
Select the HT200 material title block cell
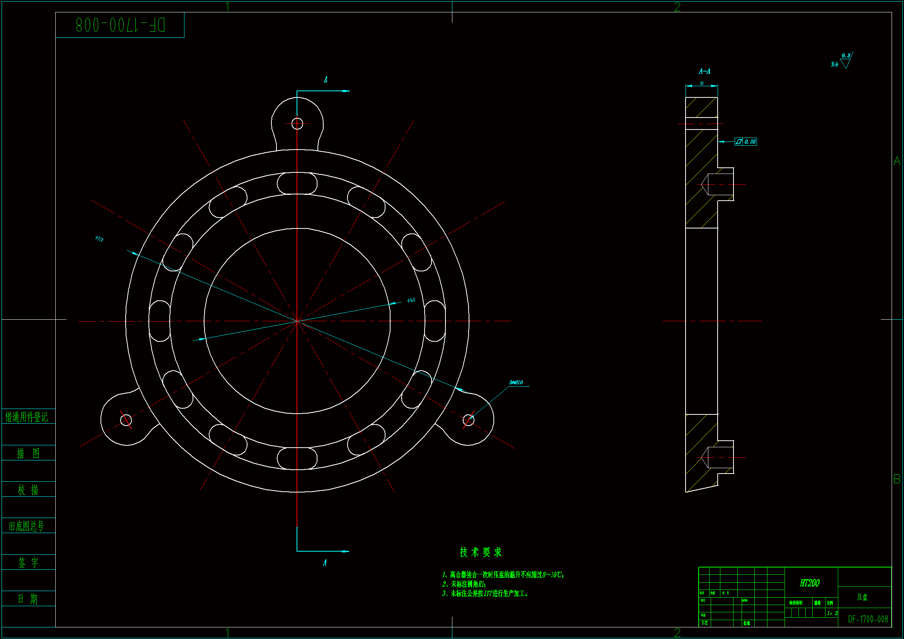pyautogui.click(x=810, y=583)
